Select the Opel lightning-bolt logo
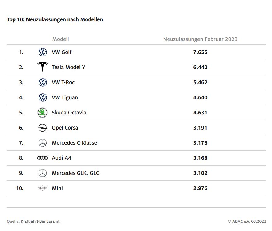Image resolution: width=272 pixels, height=231 pixels. (x=43, y=128)
